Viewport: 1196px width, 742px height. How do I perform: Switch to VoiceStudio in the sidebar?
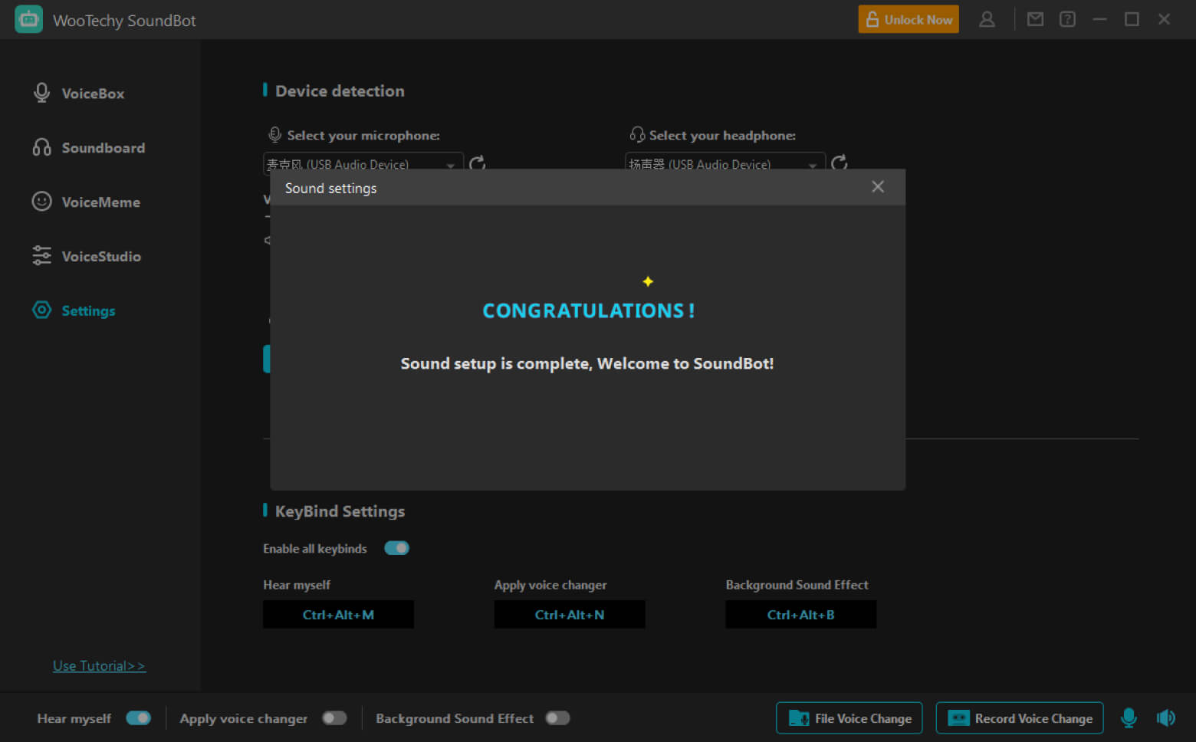point(100,257)
